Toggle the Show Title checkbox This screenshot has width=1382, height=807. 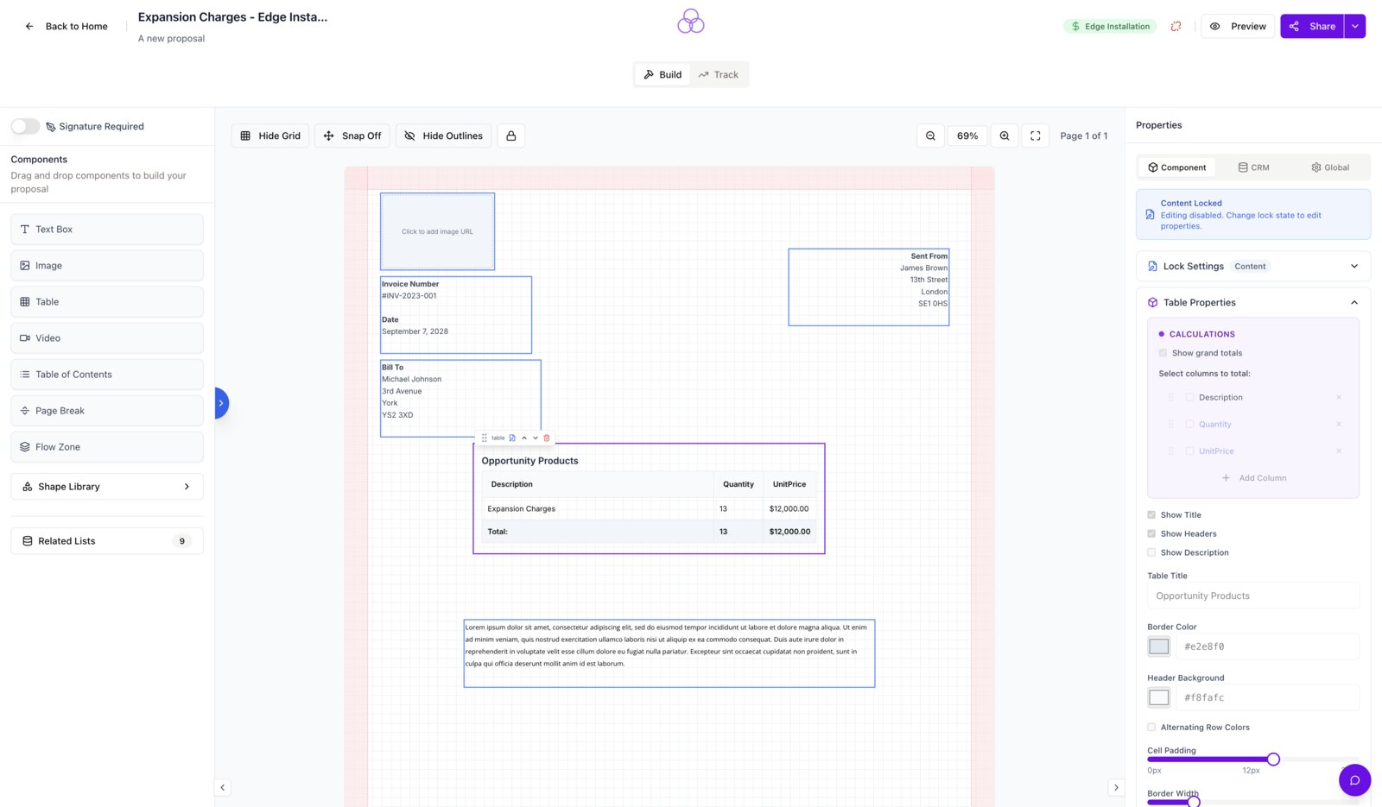click(1151, 514)
